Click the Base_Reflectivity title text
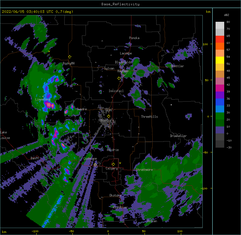 click(121, 4)
